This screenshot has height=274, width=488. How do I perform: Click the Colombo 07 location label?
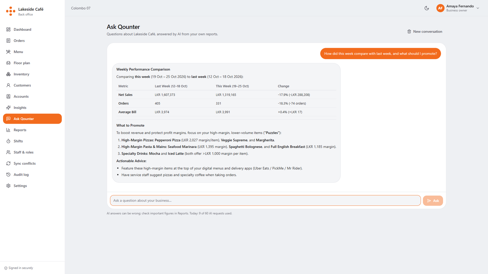(81, 8)
